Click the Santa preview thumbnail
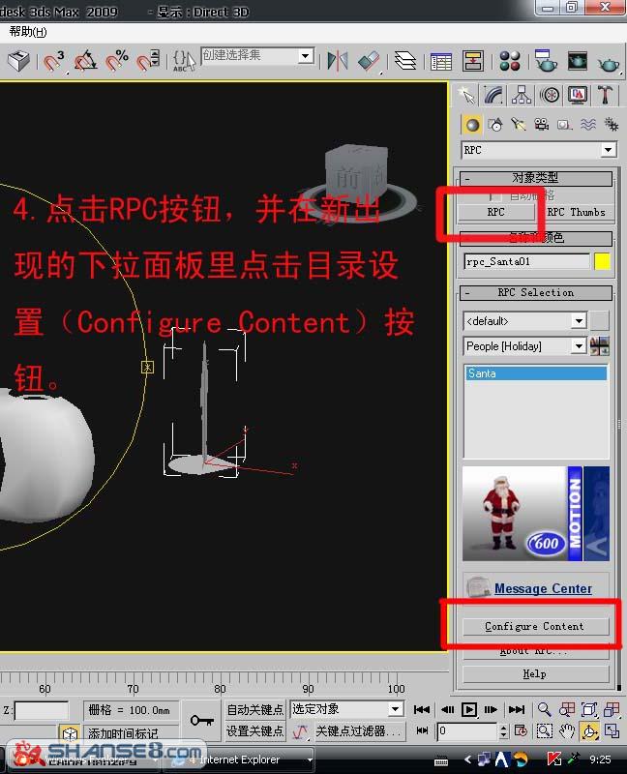The image size is (627, 774). tap(536, 514)
